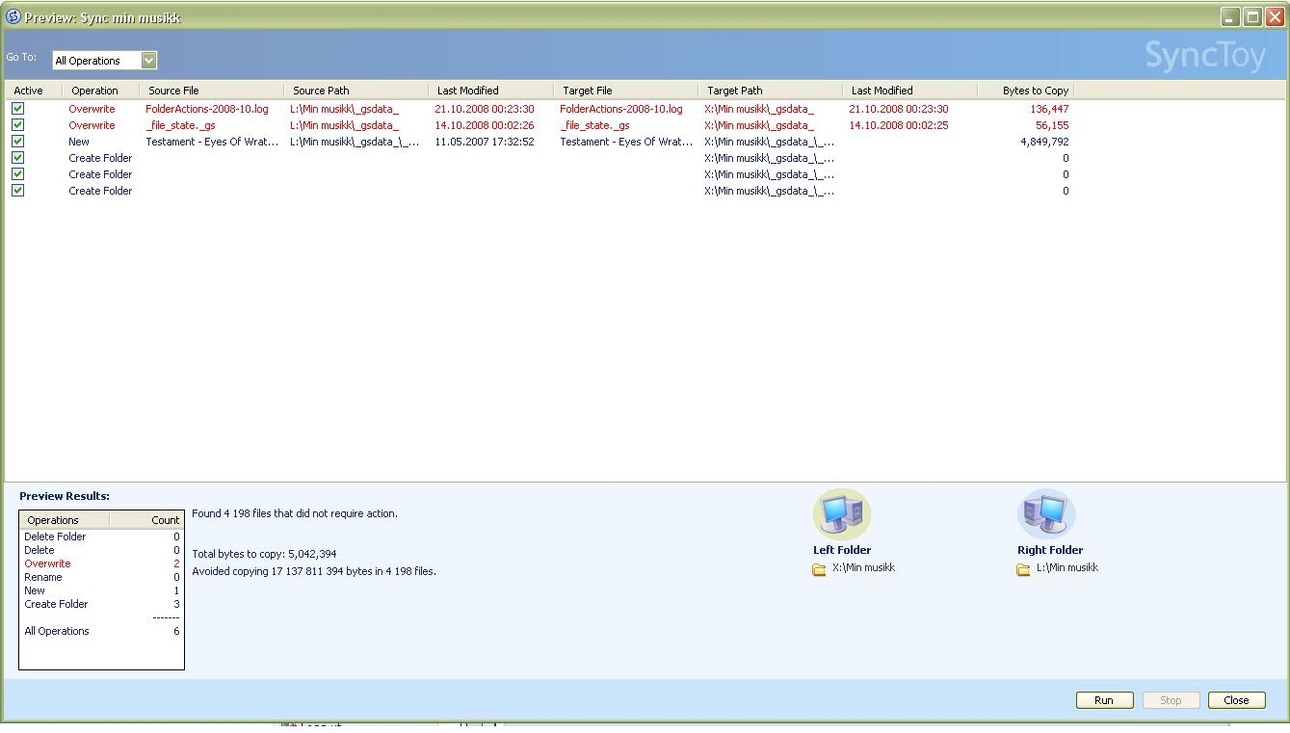
Task: Click source file FolderActions-2008-10.log
Action: click(x=207, y=109)
